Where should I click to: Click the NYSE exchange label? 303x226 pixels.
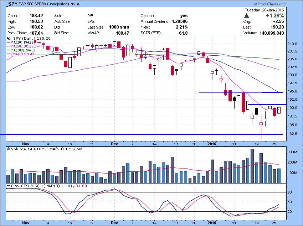click(x=75, y=4)
